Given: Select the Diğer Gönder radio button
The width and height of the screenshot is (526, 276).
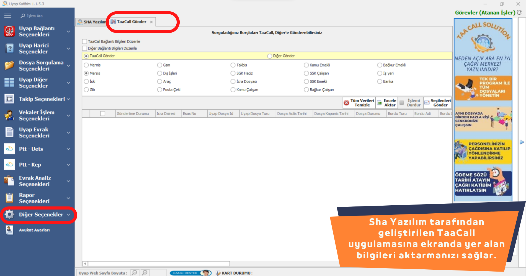Looking at the screenshot, I should point(270,56).
